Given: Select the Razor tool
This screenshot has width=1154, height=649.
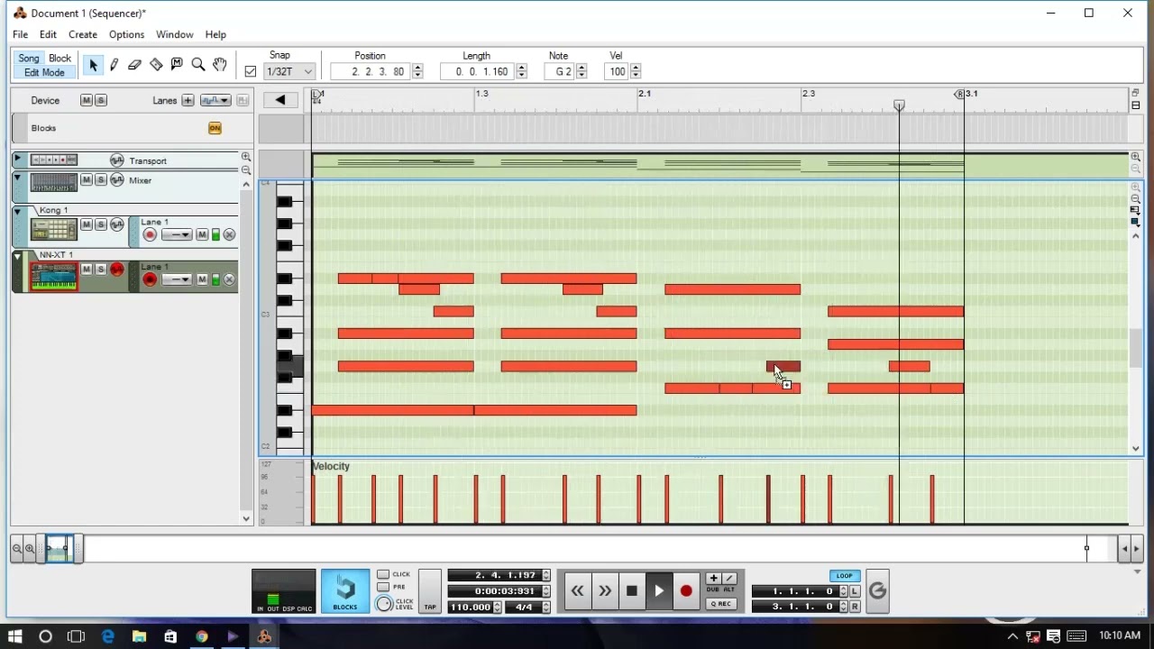Looking at the screenshot, I should coord(156,65).
